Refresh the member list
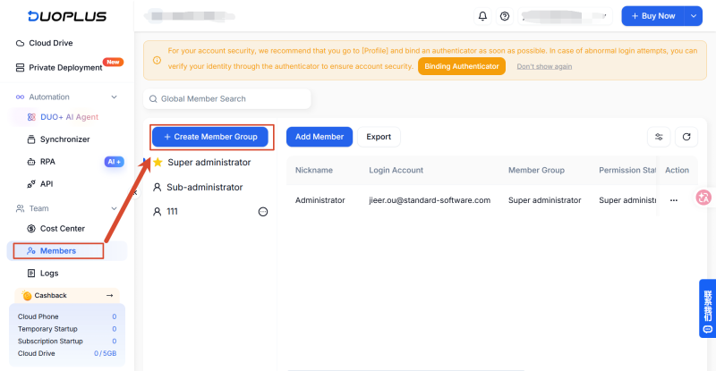 tap(686, 137)
